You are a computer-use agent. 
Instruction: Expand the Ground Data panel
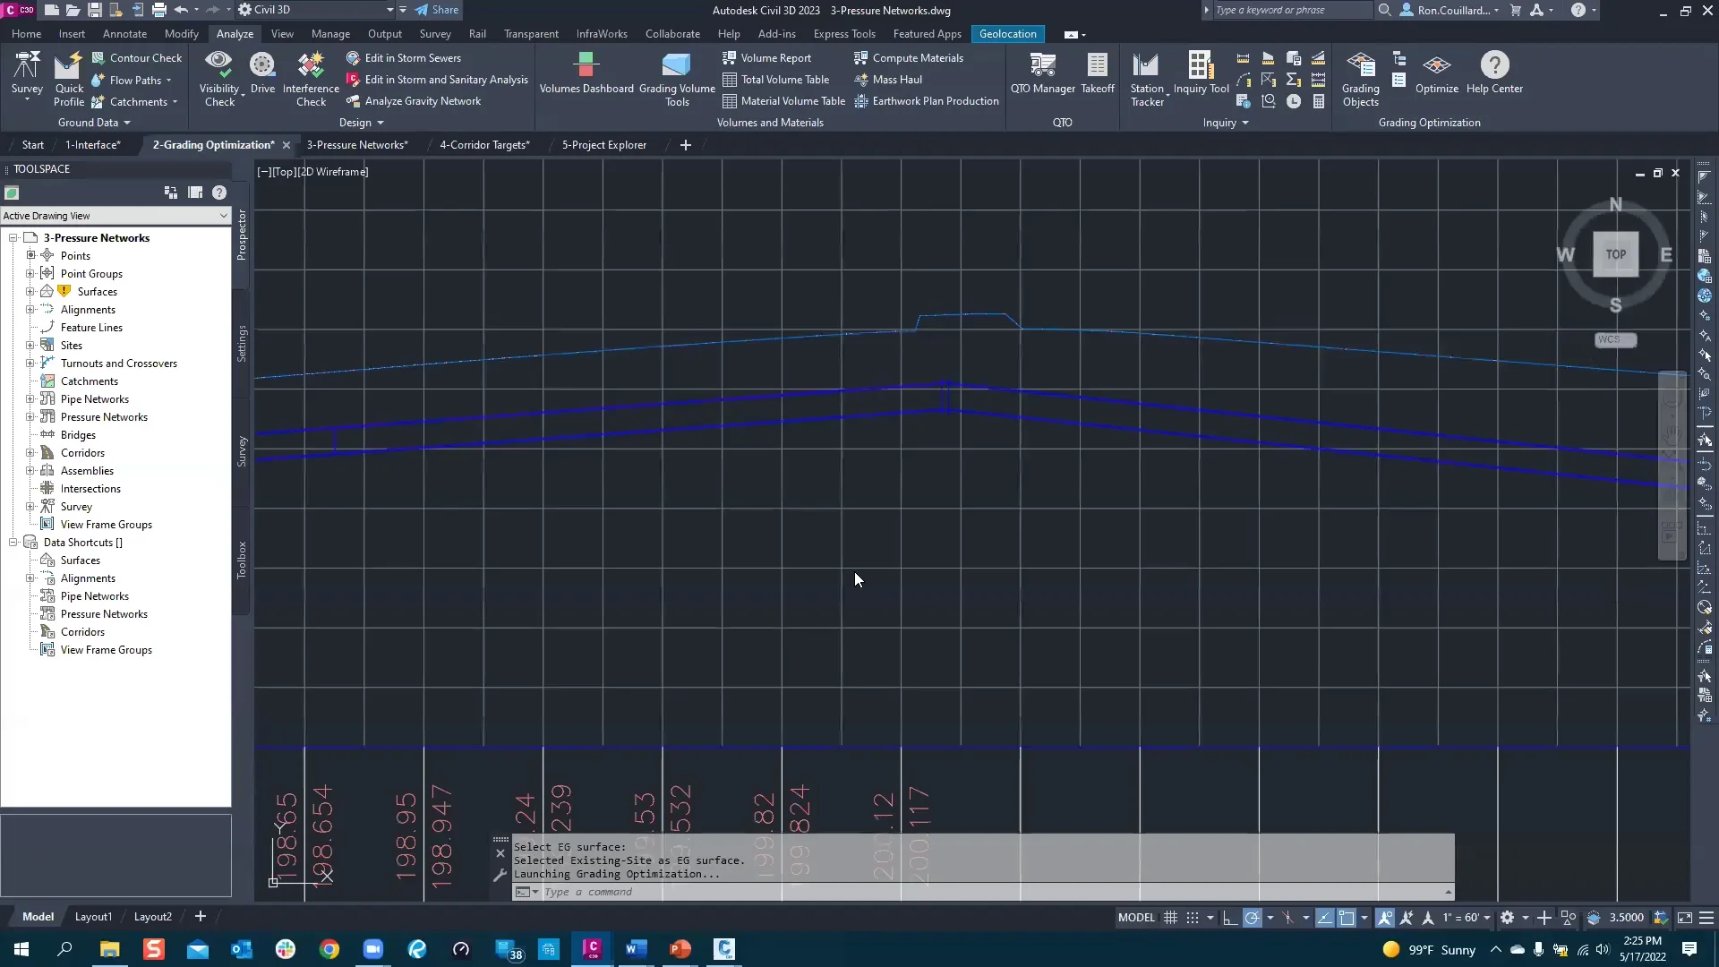[94, 123]
